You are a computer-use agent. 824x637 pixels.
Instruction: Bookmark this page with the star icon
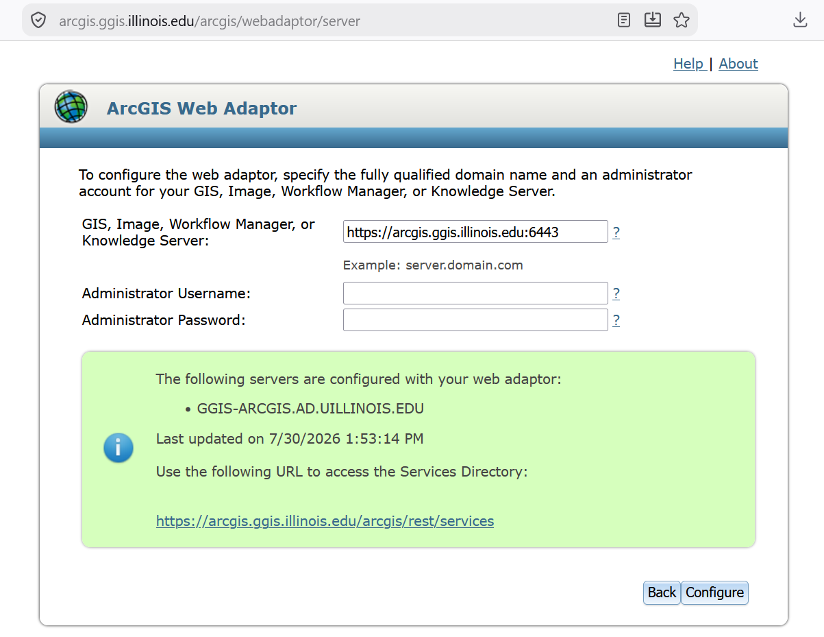click(x=682, y=20)
